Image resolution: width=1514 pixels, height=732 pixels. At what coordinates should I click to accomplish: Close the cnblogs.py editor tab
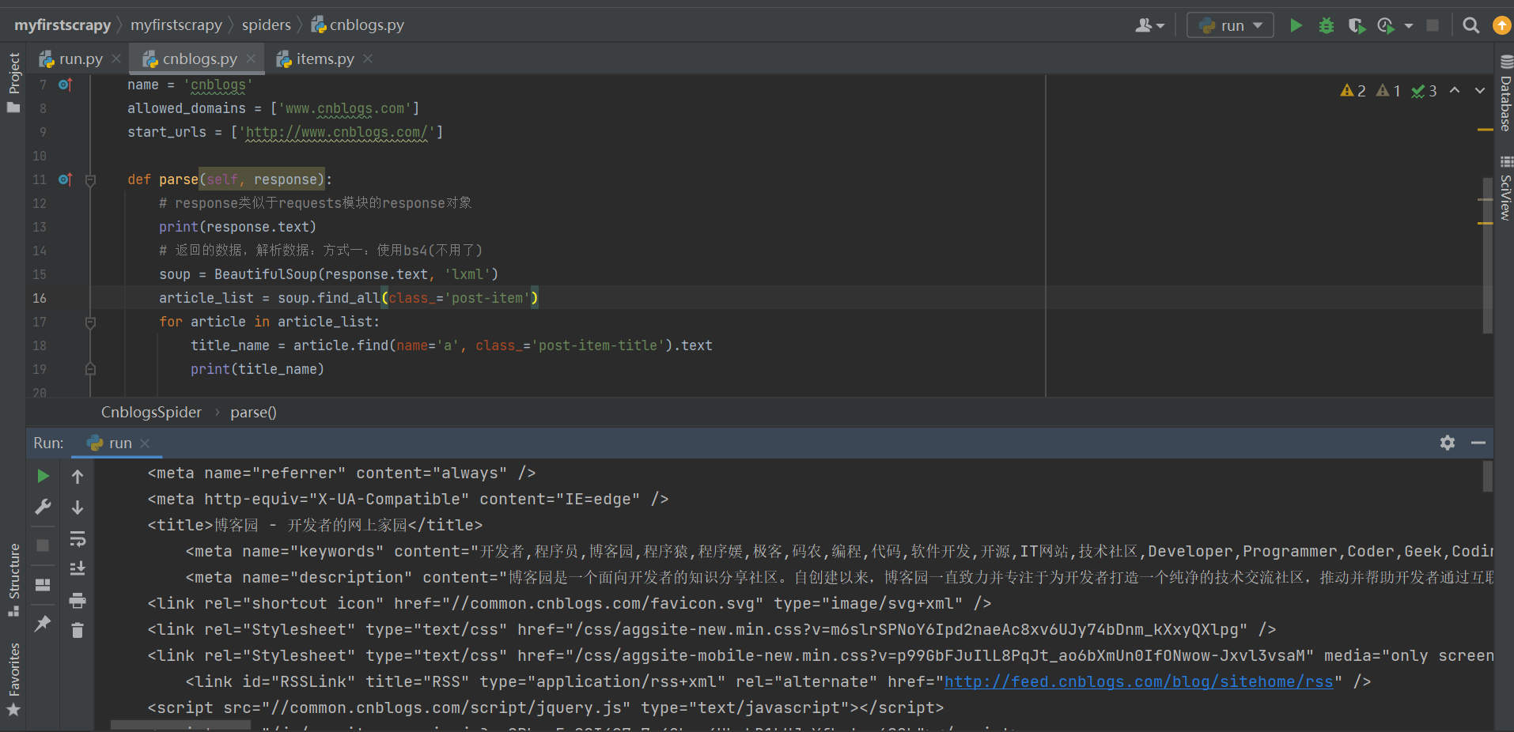click(x=251, y=59)
